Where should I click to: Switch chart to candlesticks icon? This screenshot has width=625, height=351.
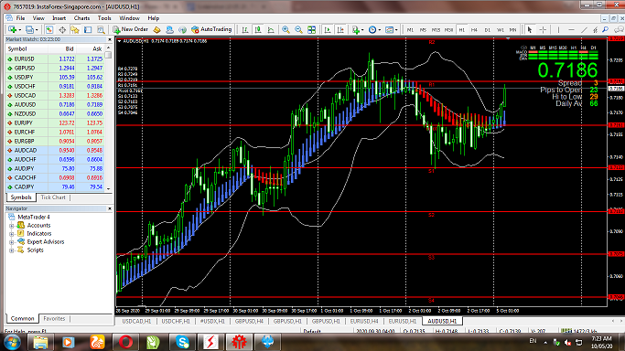[258, 29]
